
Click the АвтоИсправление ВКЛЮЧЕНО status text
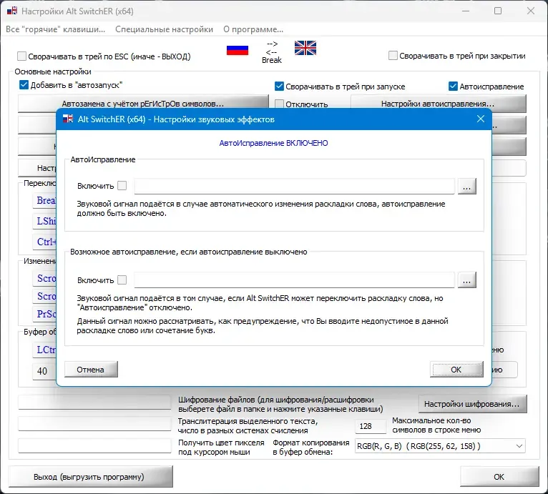(x=274, y=143)
